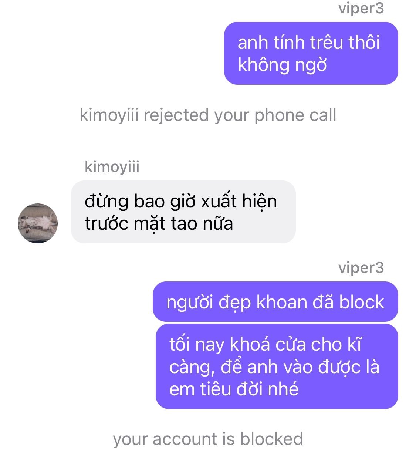
Task: Select the topmost viper3 sender label
Action: tap(361, 8)
